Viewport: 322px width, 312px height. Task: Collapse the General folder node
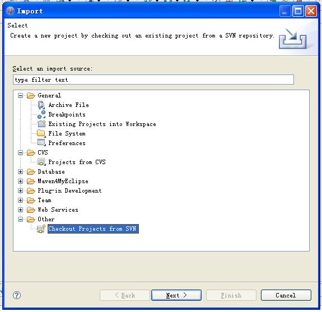[20, 96]
